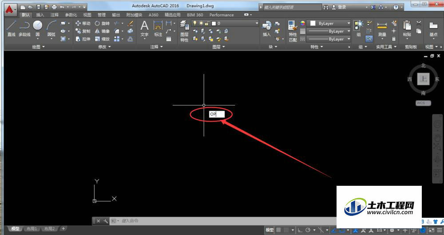Click the Undo arrow in quick access toolbar
444x235 pixels.
pyautogui.click(x=62, y=7)
